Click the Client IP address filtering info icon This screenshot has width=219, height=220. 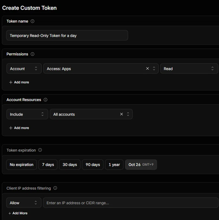[55, 188]
